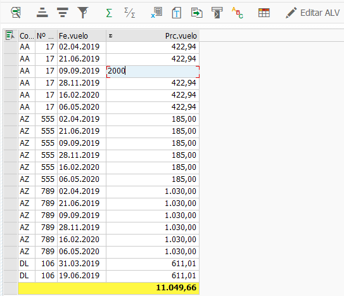Image resolution: width=344 pixels, height=296 pixels.
Task: Select the row for DL 106 31.03.2019
Action: [x=11, y=264]
